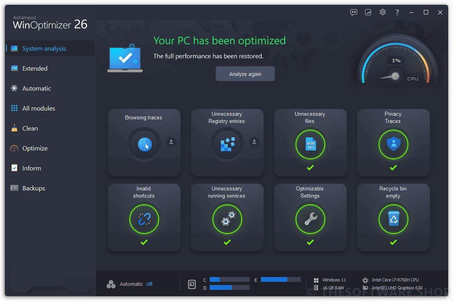The image size is (453, 301).
Task: Click the drive C usage bar
Action: (230, 279)
